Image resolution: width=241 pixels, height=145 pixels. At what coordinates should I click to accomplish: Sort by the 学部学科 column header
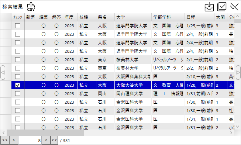tap(168, 17)
